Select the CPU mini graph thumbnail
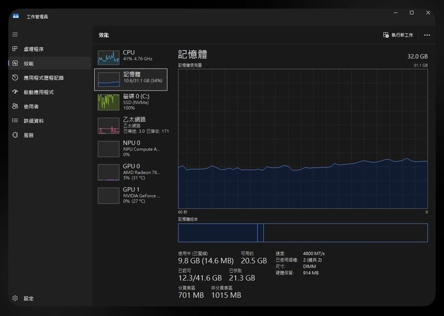444x316 pixels. pos(109,57)
